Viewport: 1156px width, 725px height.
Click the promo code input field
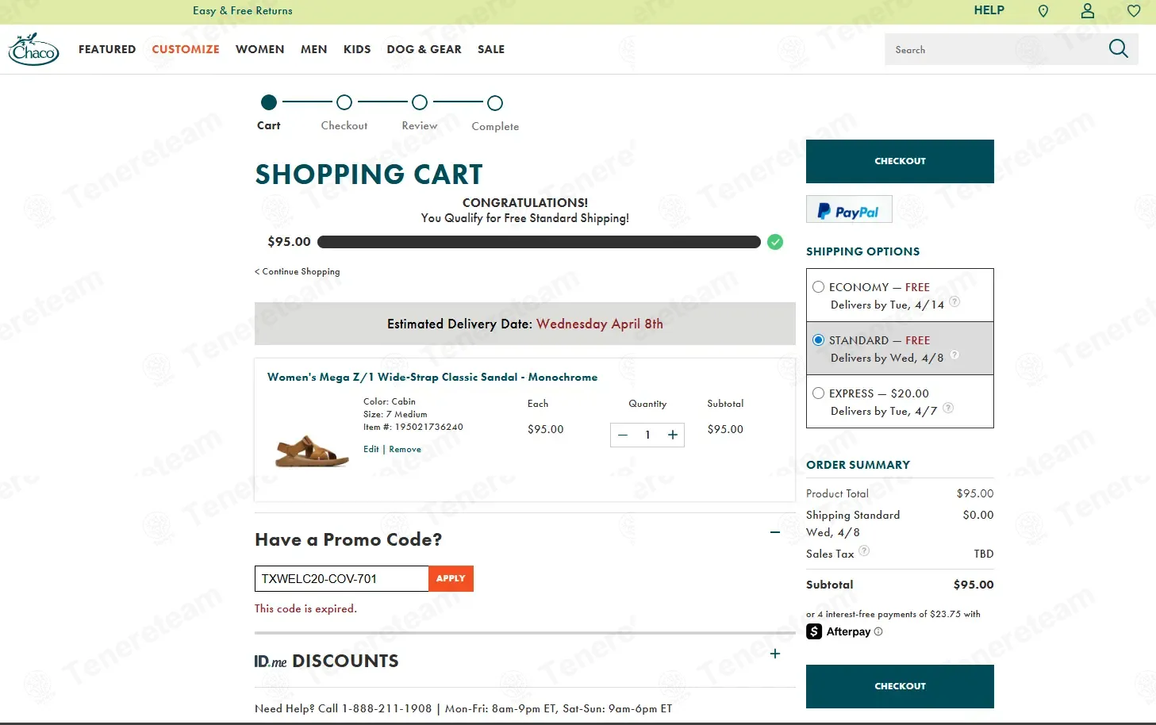coord(341,578)
